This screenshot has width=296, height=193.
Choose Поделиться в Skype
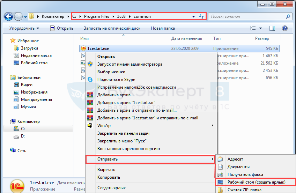tap(151, 80)
